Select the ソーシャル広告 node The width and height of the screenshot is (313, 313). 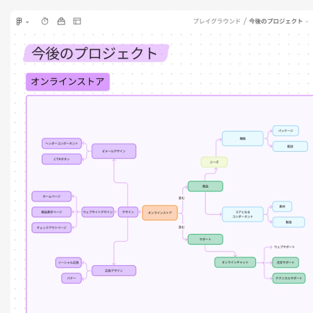pos(68,263)
